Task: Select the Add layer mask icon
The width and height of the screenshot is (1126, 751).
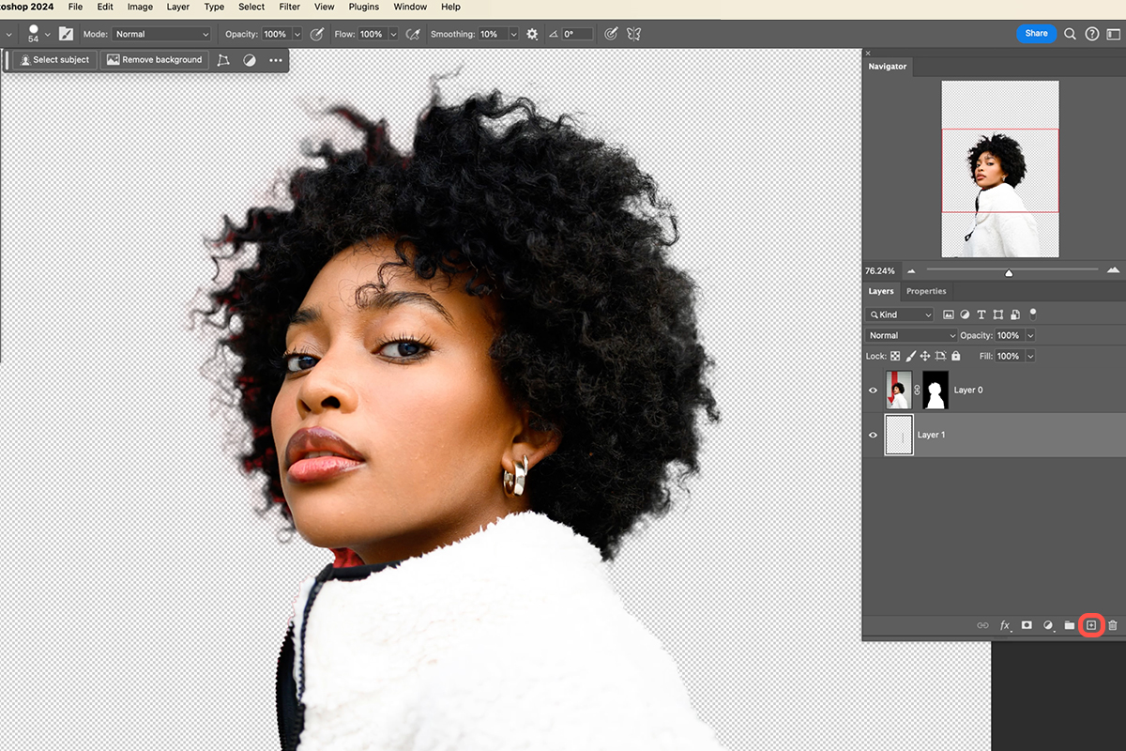Action: (x=1027, y=625)
